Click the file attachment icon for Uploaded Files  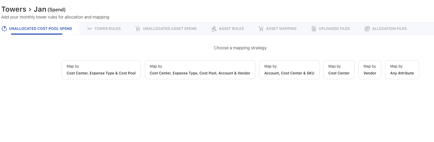pyautogui.click(x=314, y=29)
